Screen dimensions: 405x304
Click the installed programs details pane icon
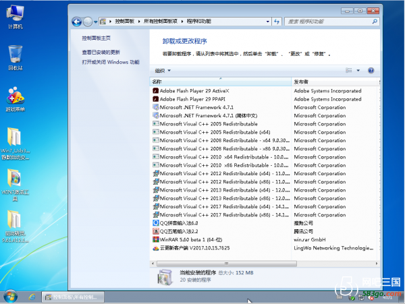click(x=165, y=277)
